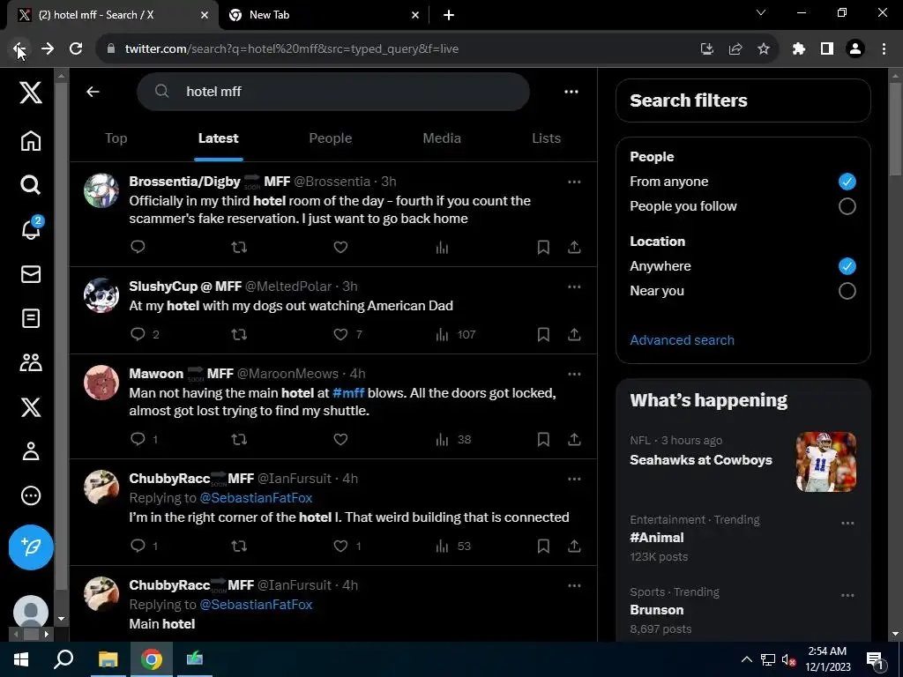The width and height of the screenshot is (903, 677).
Task: Open Chrome tab search dropdown arrow
Action: click(x=761, y=12)
